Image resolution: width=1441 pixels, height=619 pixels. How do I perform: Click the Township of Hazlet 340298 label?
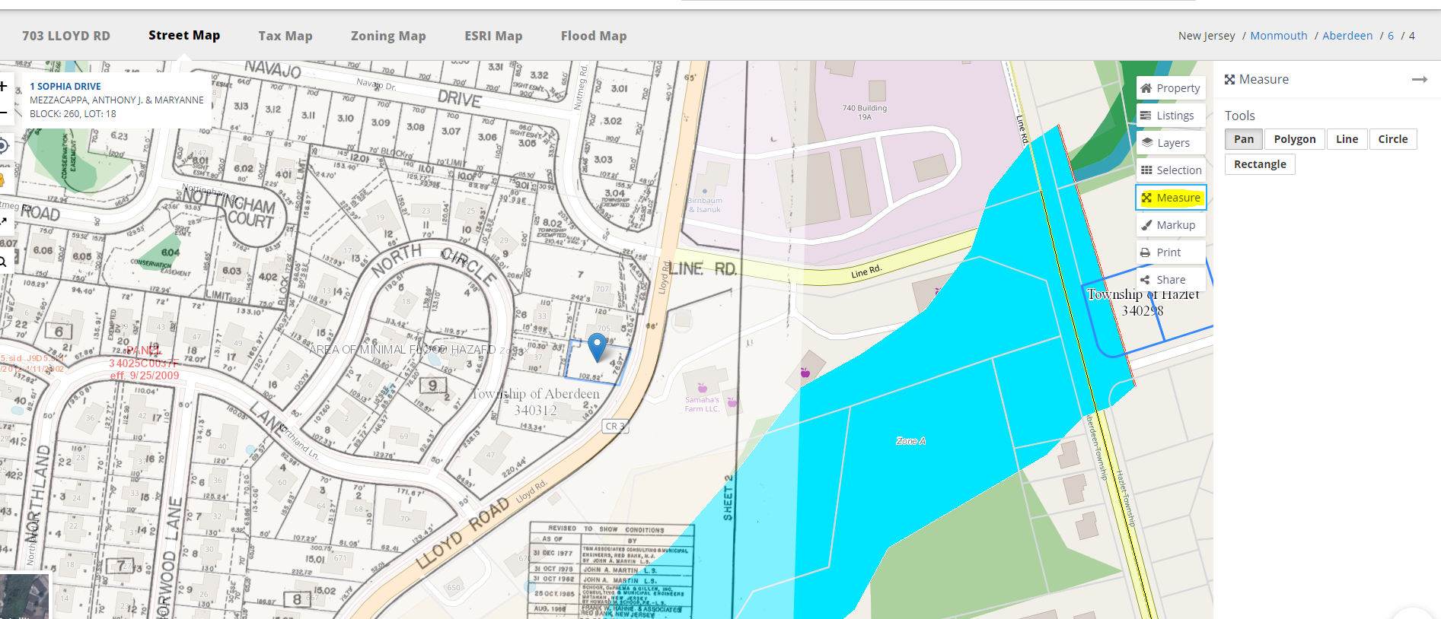(1143, 303)
